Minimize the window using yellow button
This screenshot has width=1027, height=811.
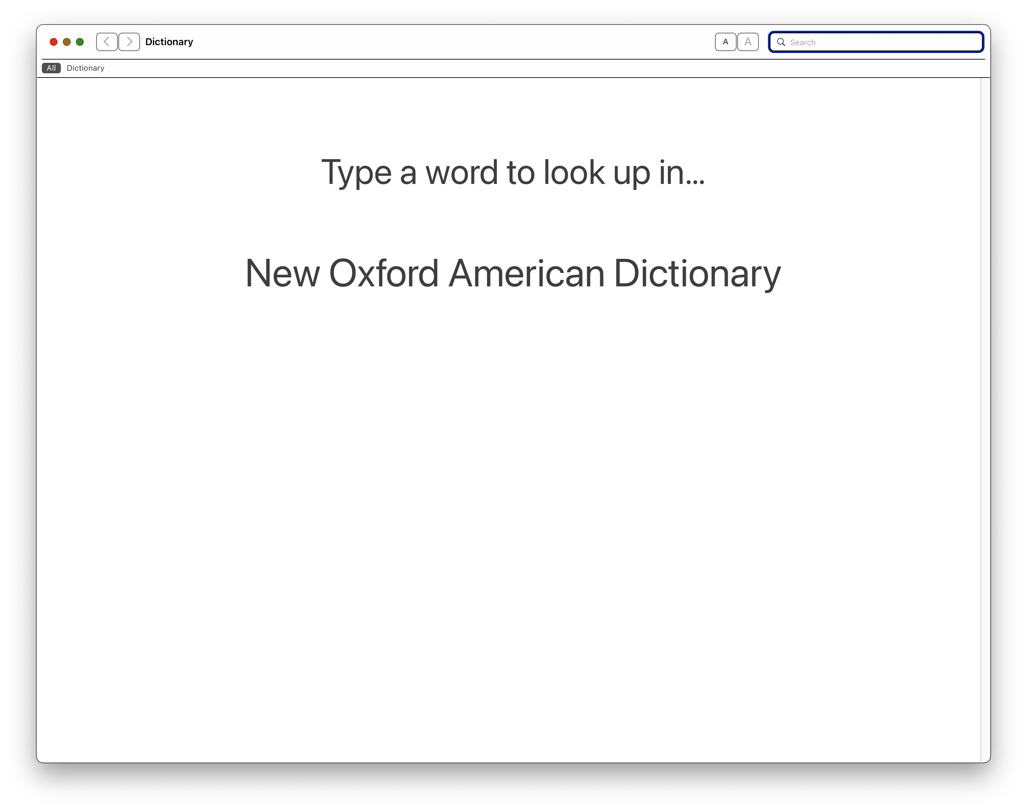click(x=67, y=42)
